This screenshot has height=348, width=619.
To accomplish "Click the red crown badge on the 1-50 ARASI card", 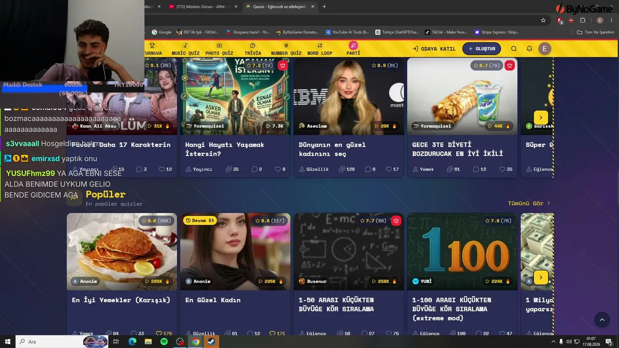I will (396, 221).
